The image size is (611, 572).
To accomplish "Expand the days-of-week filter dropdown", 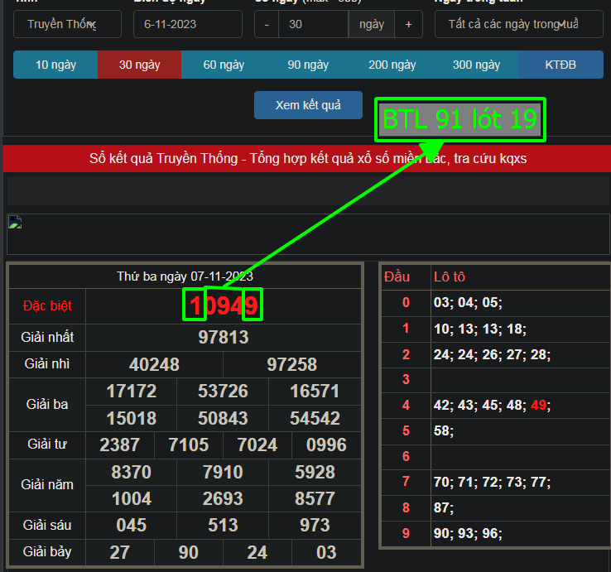I will (518, 24).
